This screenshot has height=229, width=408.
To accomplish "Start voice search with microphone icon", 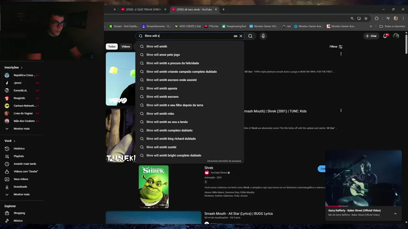I will [x=263, y=36].
